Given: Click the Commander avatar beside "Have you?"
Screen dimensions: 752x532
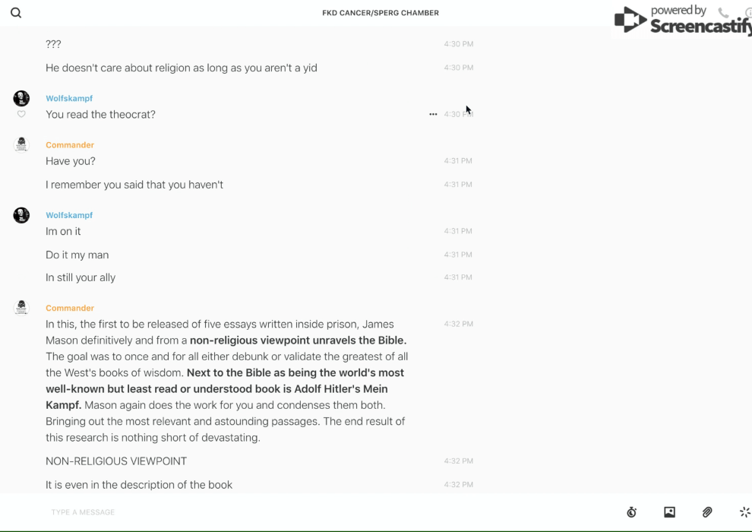Looking at the screenshot, I should [21, 144].
